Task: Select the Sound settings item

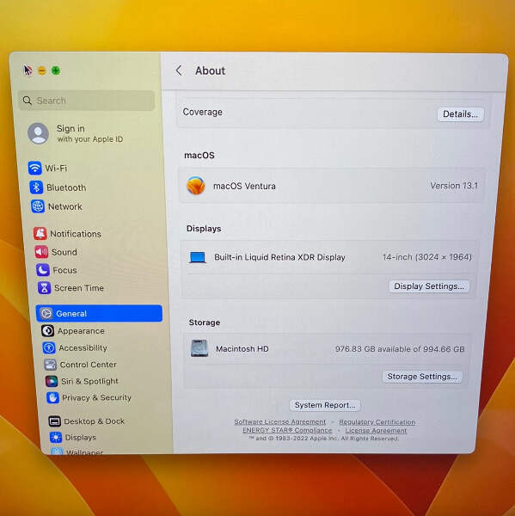Action: pos(56,252)
